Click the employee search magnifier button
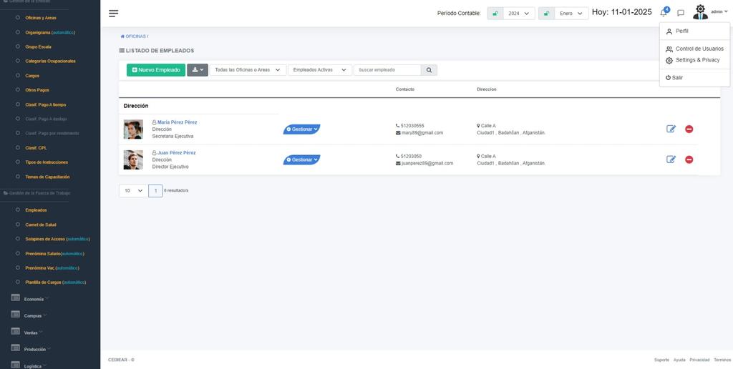This screenshot has height=369, width=733. (429, 70)
